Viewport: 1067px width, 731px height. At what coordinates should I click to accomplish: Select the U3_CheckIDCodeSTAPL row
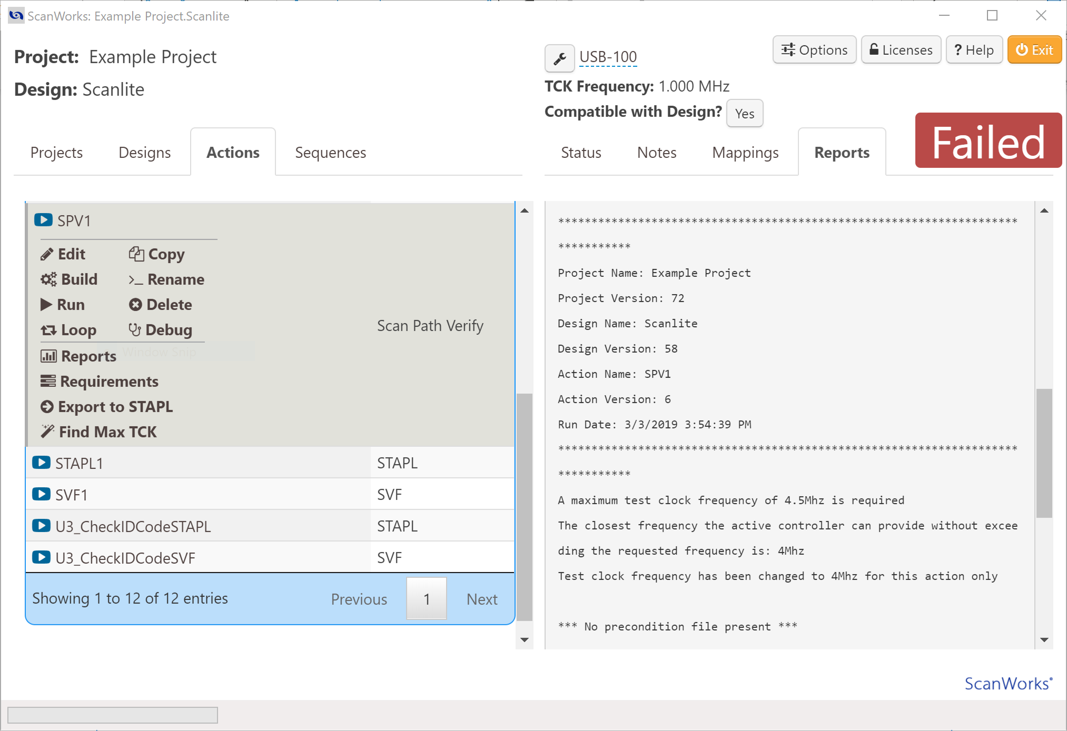270,526
